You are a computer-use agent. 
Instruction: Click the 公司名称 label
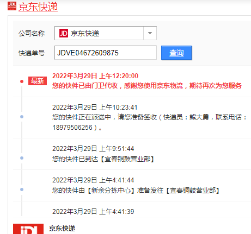pos(32,33)
